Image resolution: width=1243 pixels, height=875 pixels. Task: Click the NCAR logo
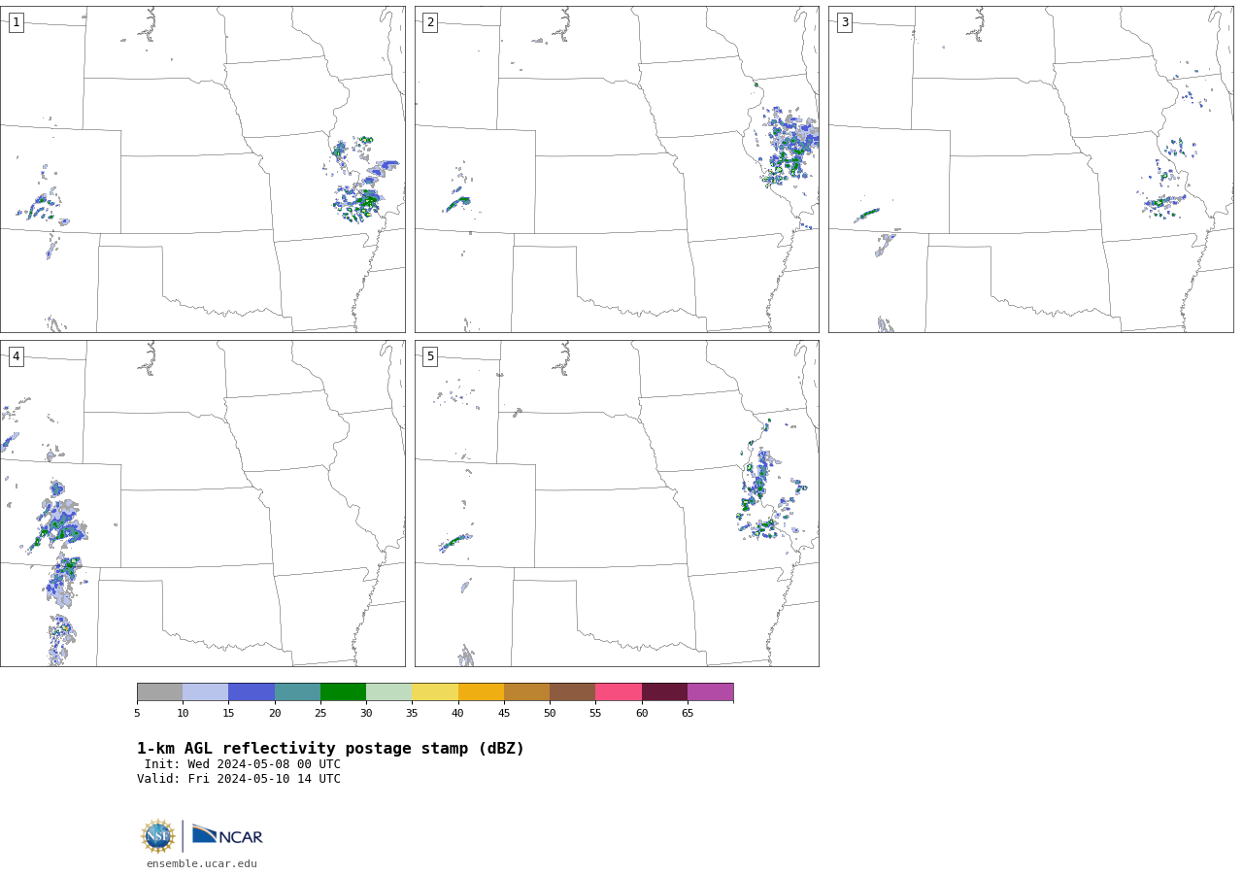point(227,835)
